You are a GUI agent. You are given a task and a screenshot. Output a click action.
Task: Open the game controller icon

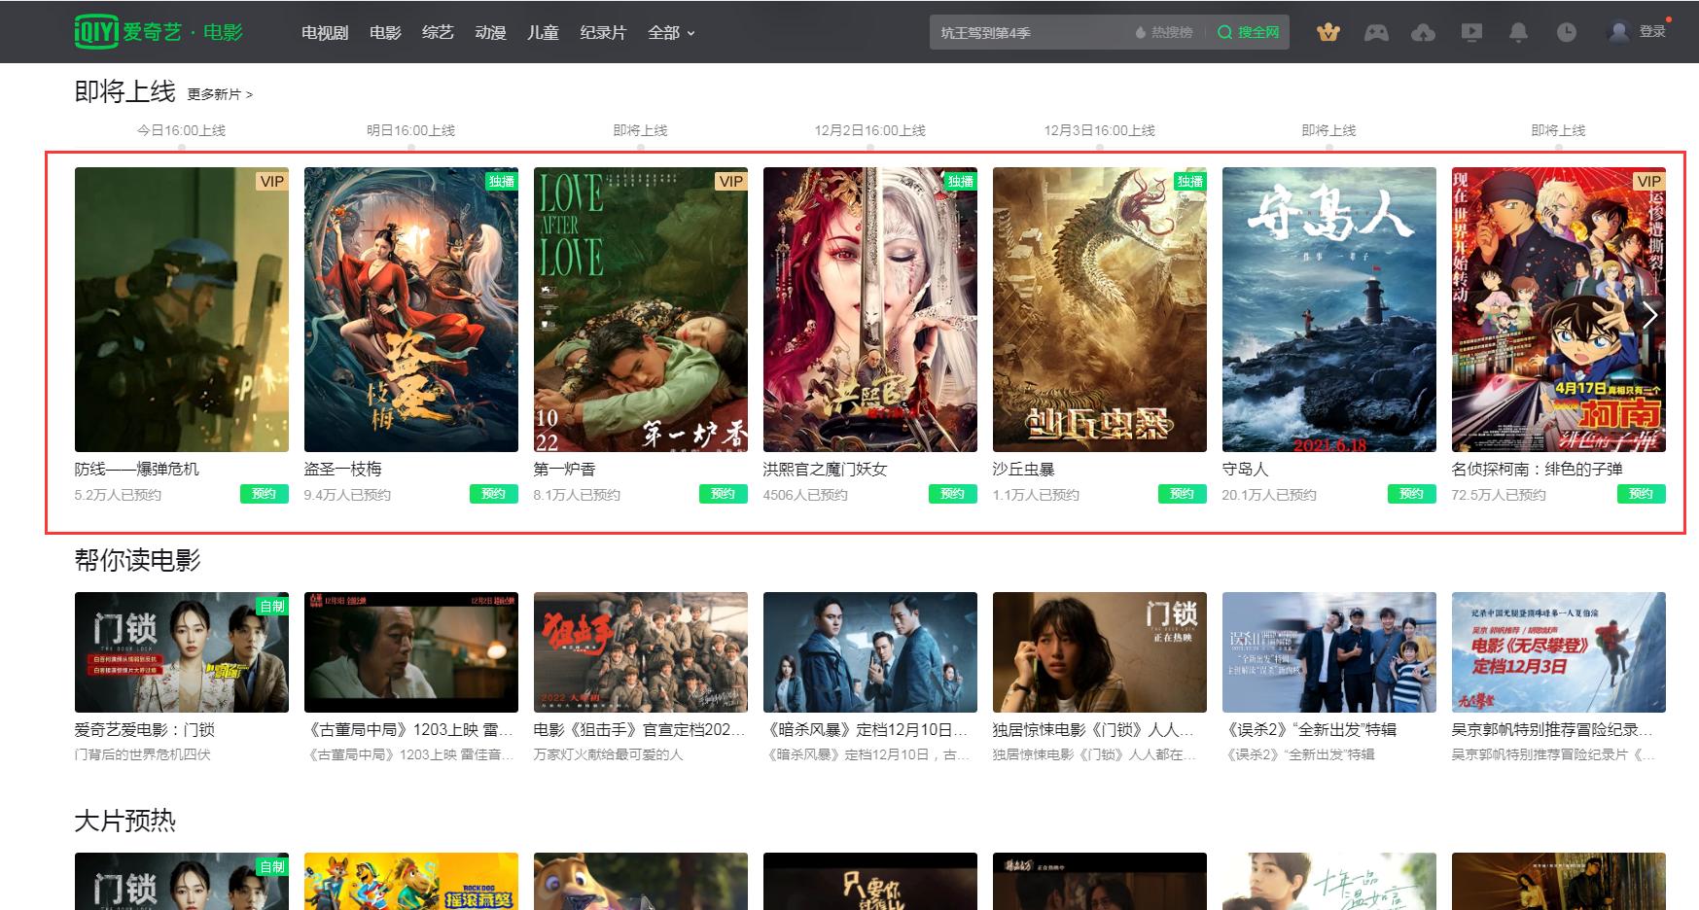click(1376, 32)
